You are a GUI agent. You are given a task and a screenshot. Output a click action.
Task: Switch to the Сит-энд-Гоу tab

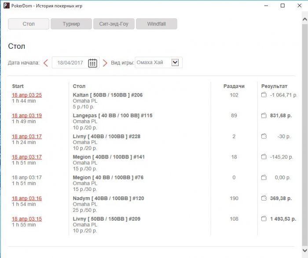coord(114,24)
